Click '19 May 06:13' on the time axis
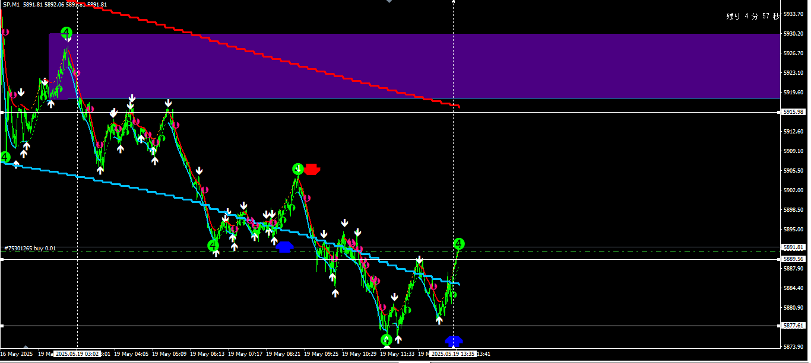This screenshot has width=811, height=363. (x=208, y=354)
